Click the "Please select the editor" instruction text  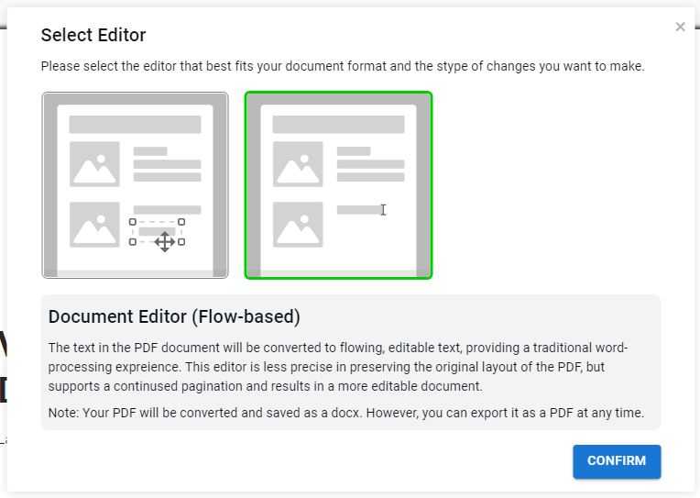coord(343,67)
